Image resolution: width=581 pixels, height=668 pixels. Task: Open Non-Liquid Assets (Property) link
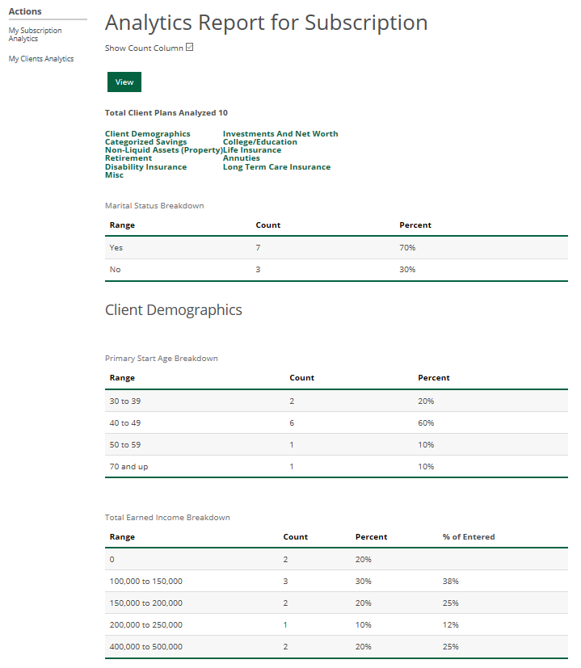(163, 150)
